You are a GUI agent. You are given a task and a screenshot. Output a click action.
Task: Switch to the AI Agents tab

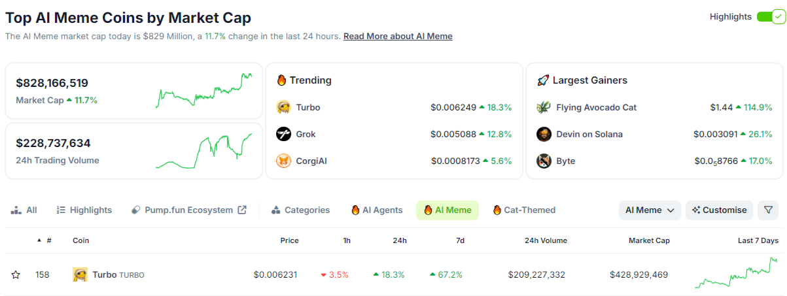(x=377, y=210)
